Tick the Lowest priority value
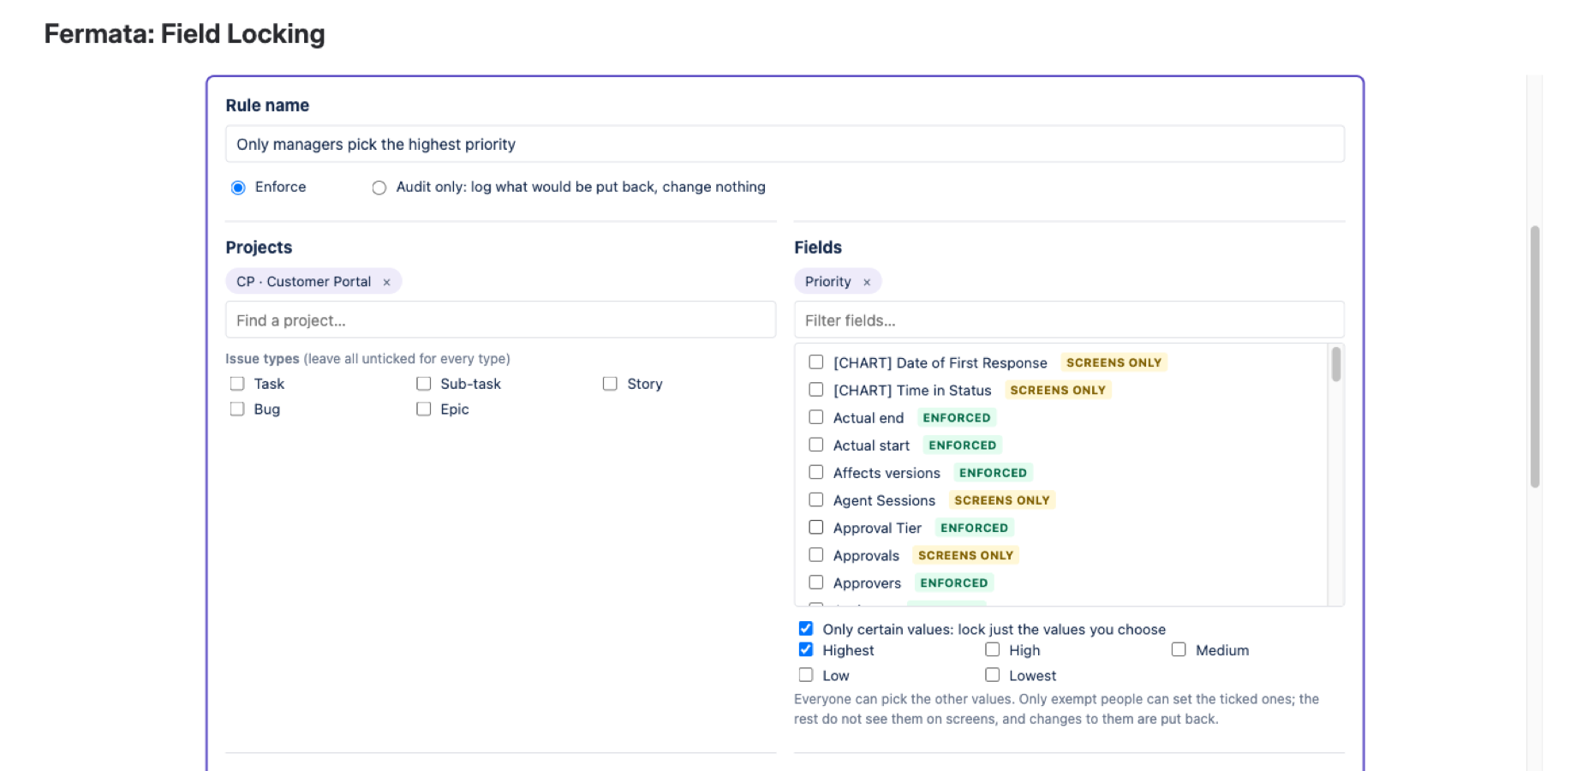This screenshot has width=1576, height=771. [x=993, y=675]
